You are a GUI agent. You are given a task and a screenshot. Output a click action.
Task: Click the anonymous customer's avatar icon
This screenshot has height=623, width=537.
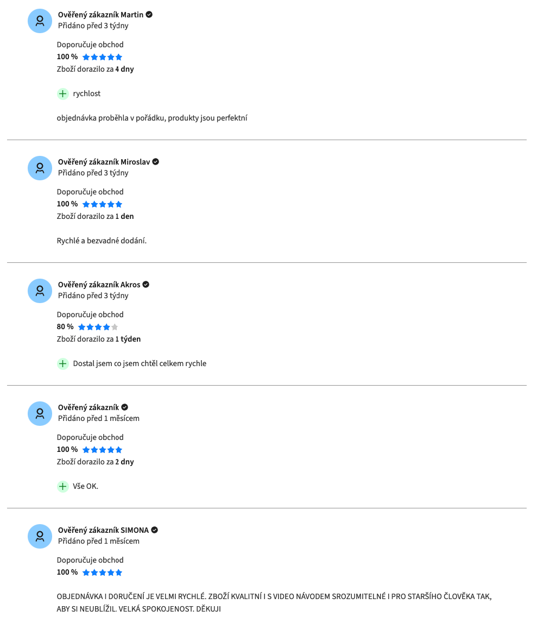pos(40,413)
